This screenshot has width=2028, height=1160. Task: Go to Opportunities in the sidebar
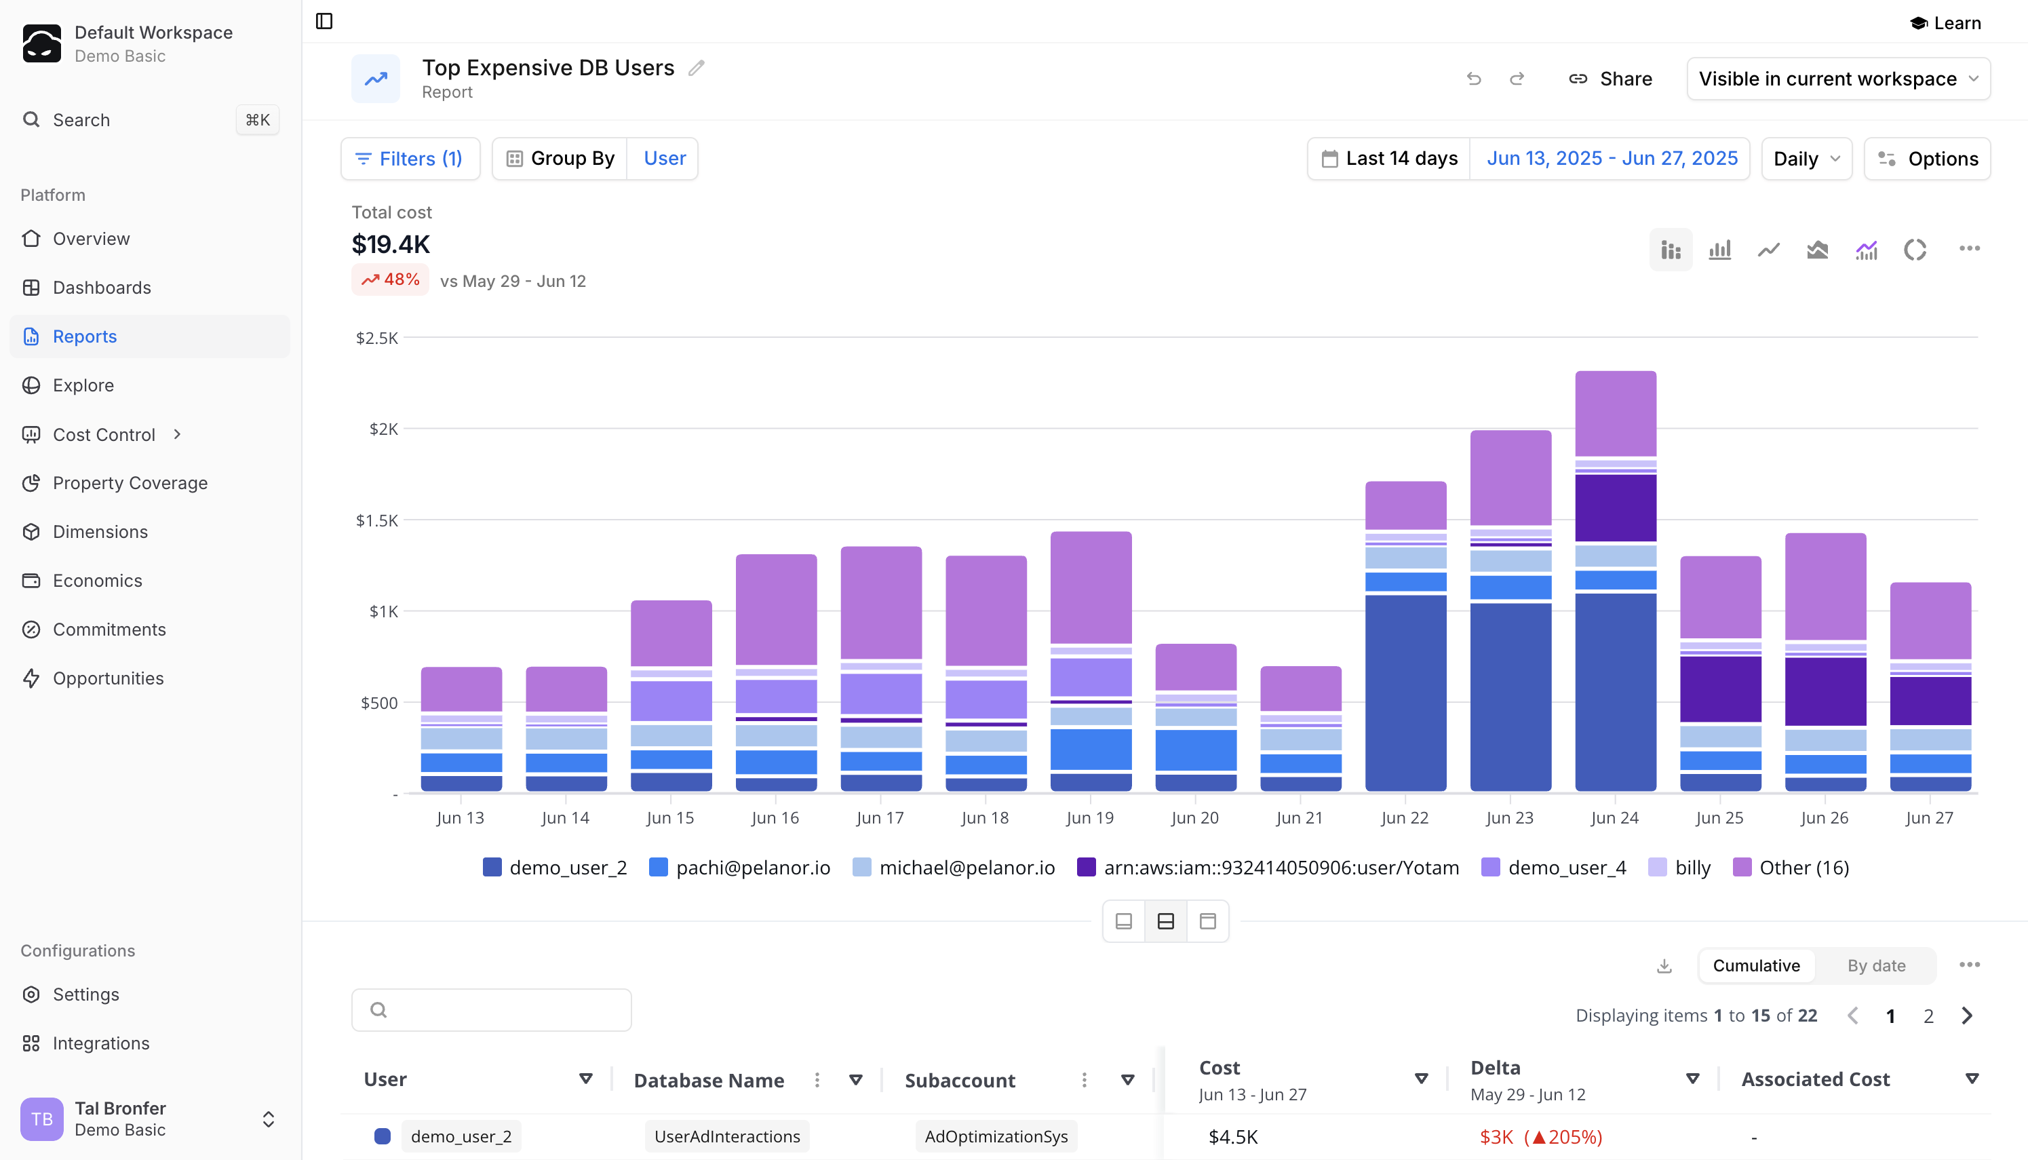pyautogui.click(x=109, y=678)
